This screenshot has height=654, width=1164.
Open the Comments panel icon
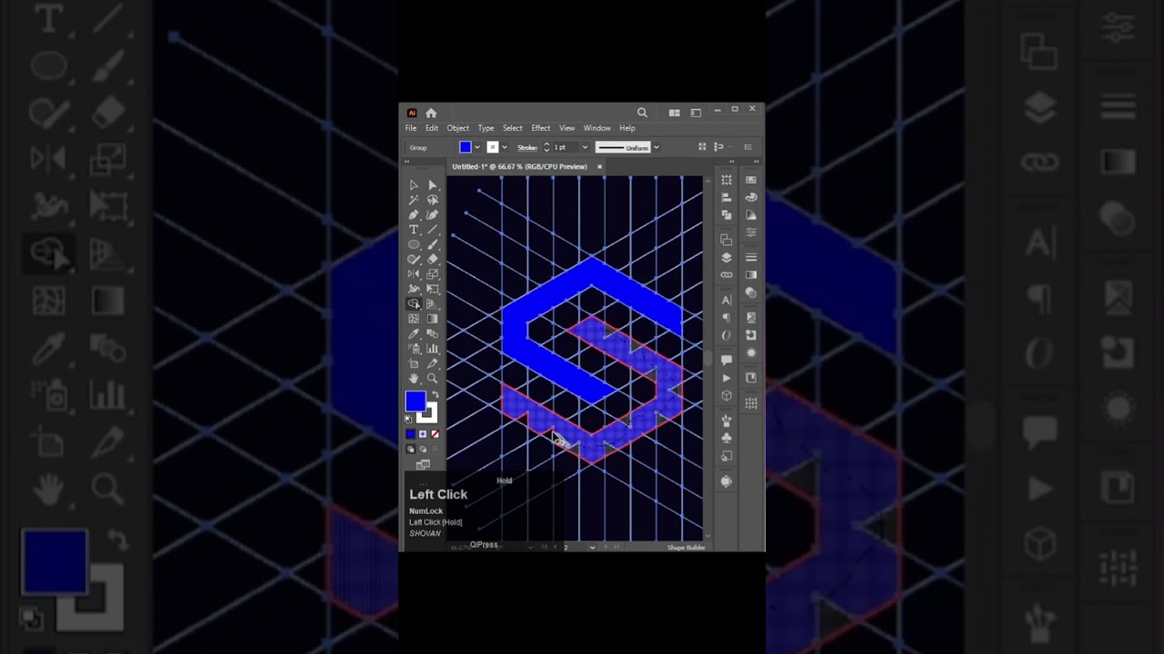click(726, 361)
